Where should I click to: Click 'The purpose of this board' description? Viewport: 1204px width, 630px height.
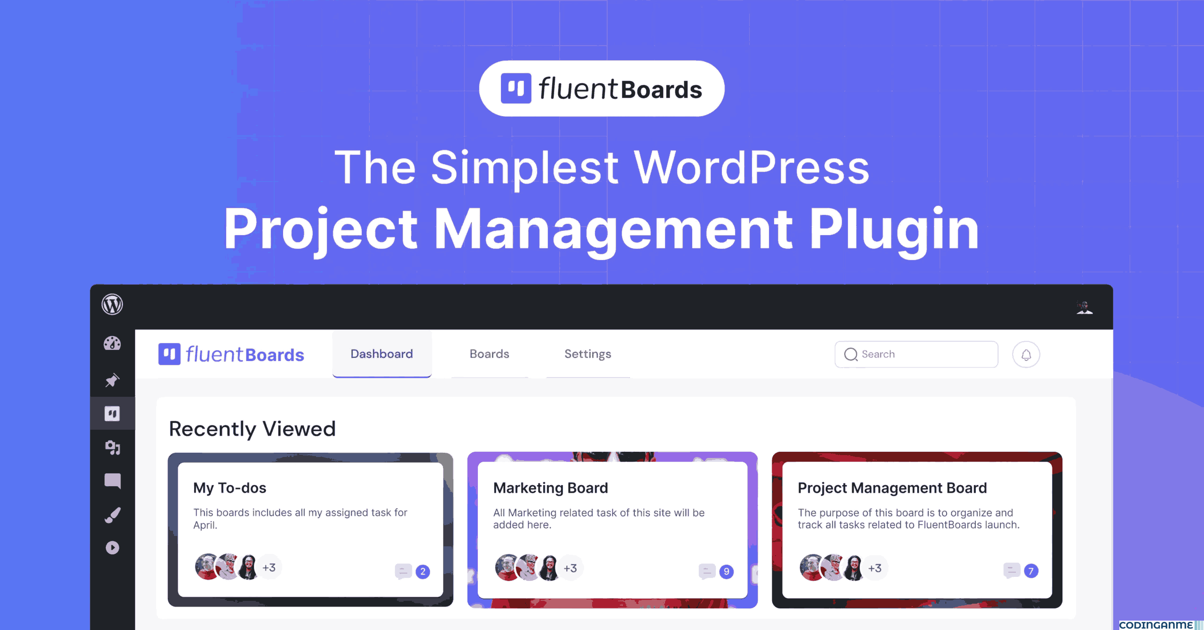tap(909, 519)
